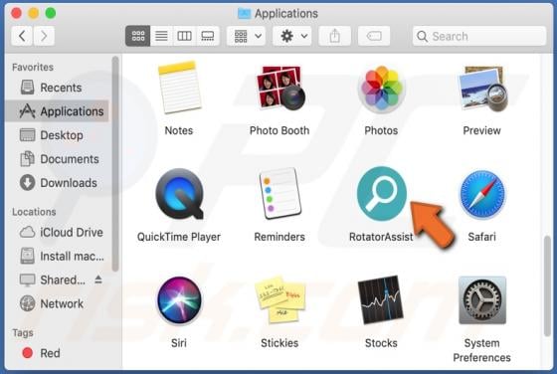Open the group-by arrangement dropdown
Viewport: 557px width, 374px height.
click(247, 36)
